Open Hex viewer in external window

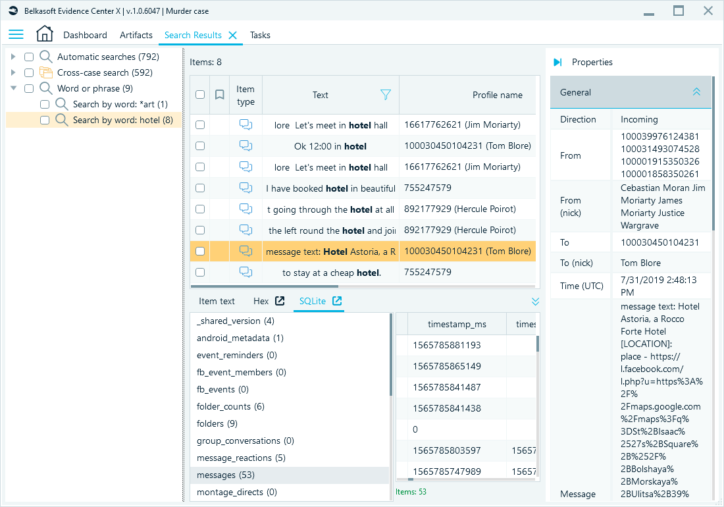point(280,301)
